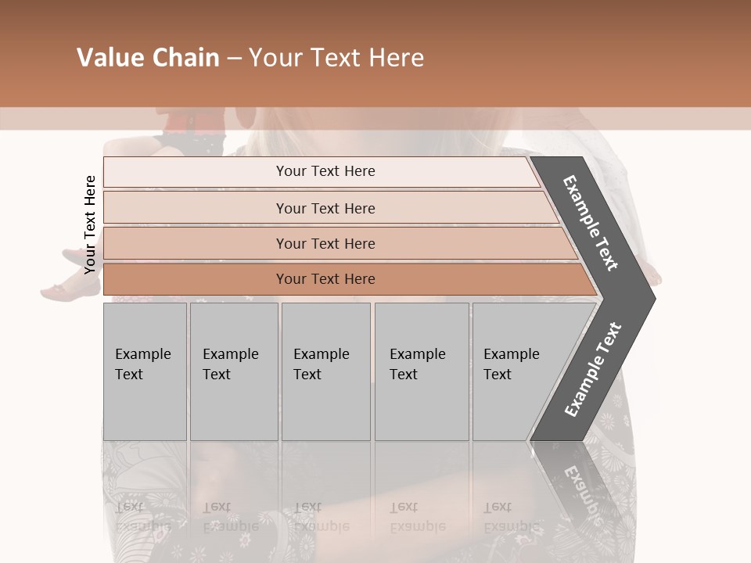Click the third 'Your Text Here' bar
This screenshot has height=563, width=751.
click(340, 243)
